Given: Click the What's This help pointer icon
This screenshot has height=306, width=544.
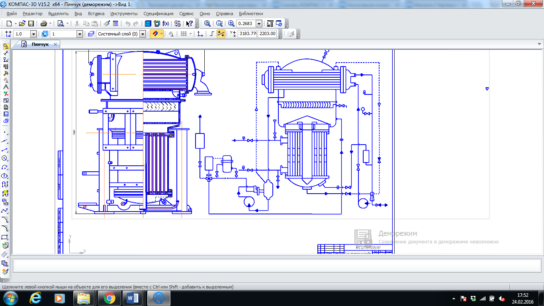Looking at the screenshot, I should click(x=190, y=24).
